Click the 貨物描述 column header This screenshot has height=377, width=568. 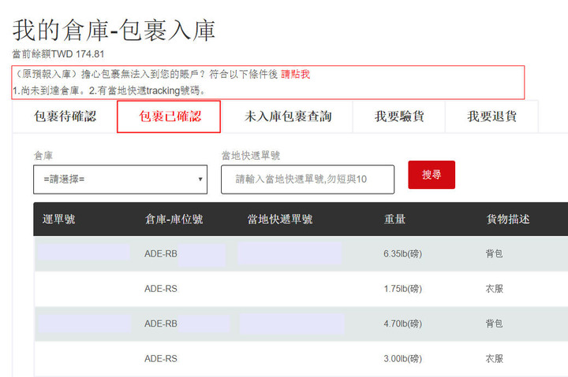coord(508,219)
